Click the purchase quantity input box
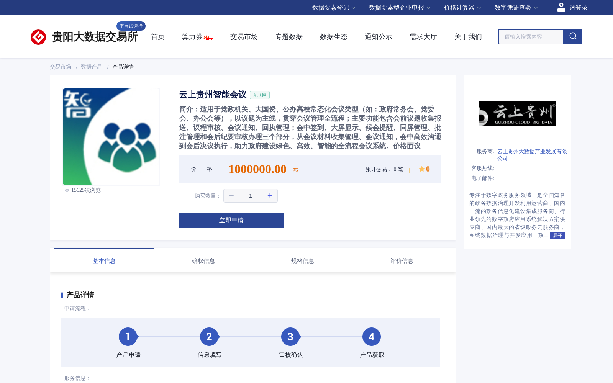613x383 pixels. tap(251, 196)
